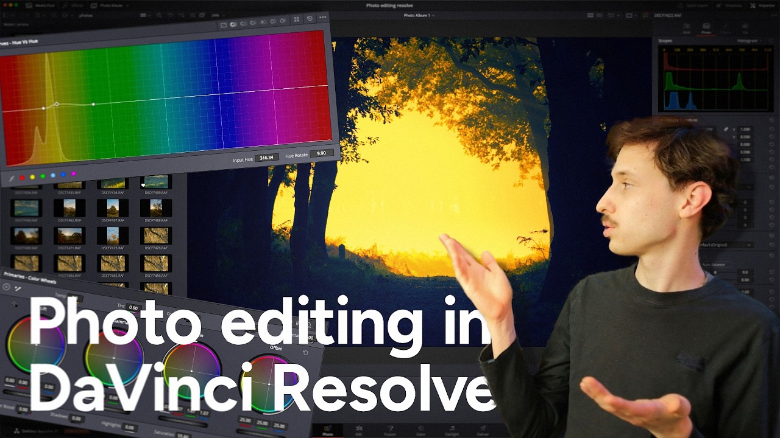Open the Photo Album 1 dropdown
780x438 pixels.
pos(419,15)
